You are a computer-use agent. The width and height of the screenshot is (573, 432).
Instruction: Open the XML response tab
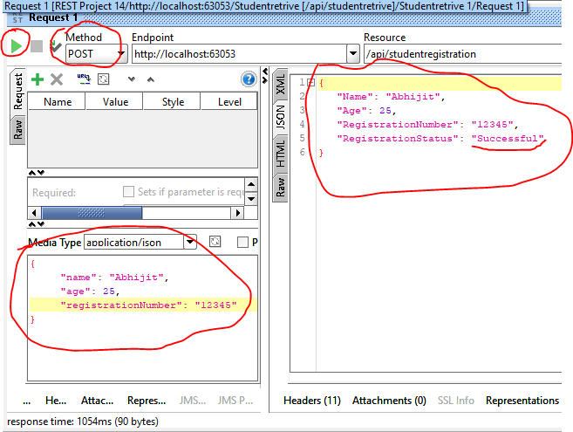(x=280, y=84)
